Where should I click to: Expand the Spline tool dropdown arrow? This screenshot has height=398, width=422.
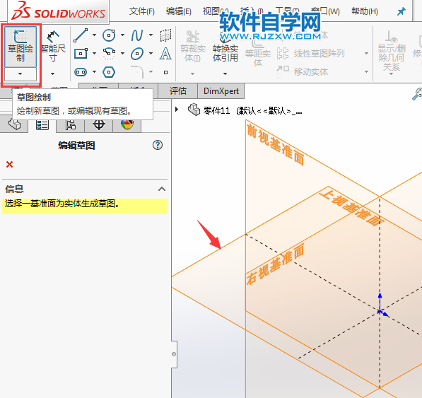tap(151, 35)
